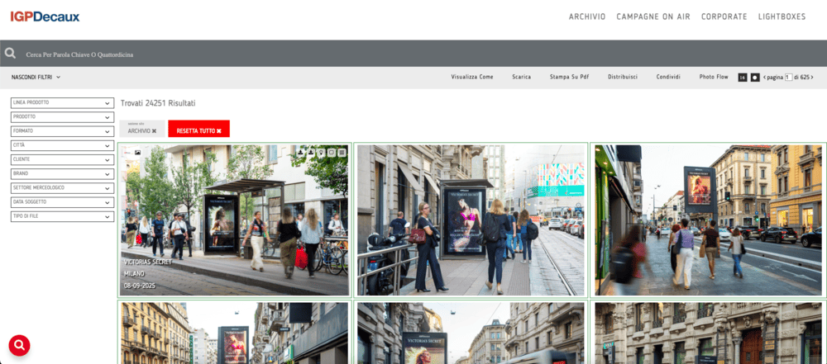Go to next page arrow in pagination
827x364 pixels.
click(x=812, y=77)
